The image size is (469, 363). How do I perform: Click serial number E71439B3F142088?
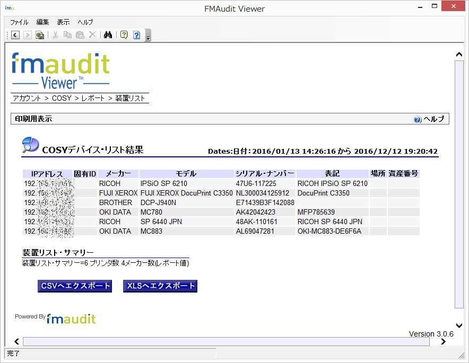click(265, 202)
